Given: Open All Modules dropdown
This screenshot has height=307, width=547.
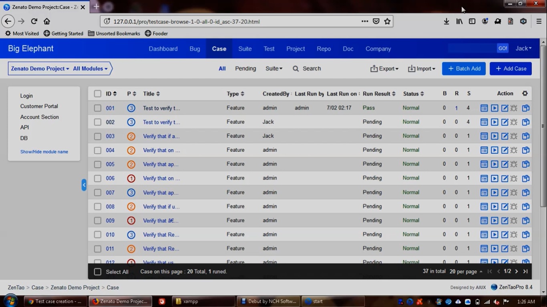Looking at the screenshot, I should pyautogui.click(x=90, y=68).
